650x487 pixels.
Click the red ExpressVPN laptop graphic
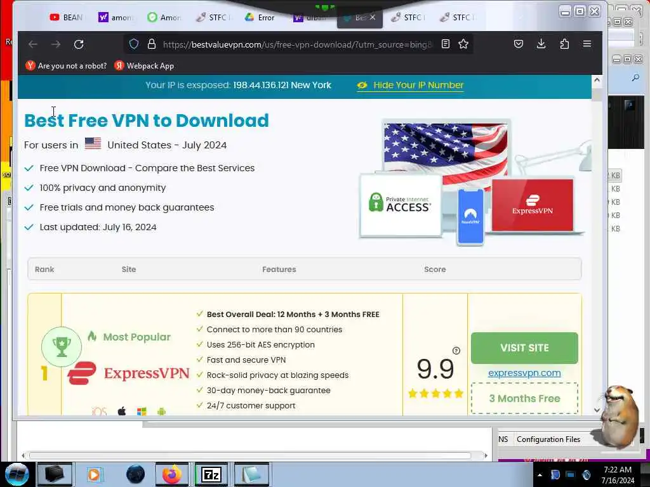pos(533,205)
